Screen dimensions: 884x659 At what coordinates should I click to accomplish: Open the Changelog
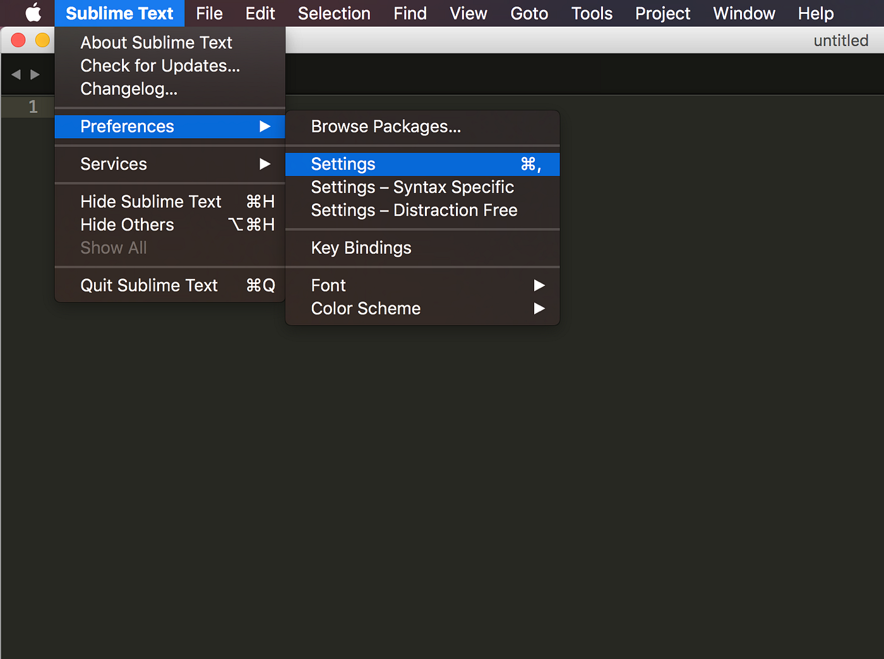point(128,88)
